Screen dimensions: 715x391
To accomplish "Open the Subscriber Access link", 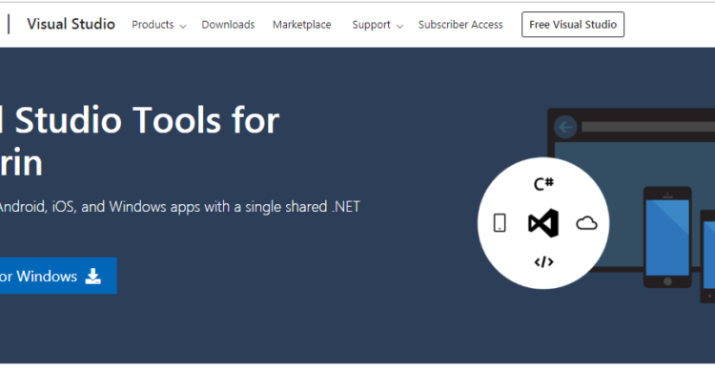I will click(460, 25).
